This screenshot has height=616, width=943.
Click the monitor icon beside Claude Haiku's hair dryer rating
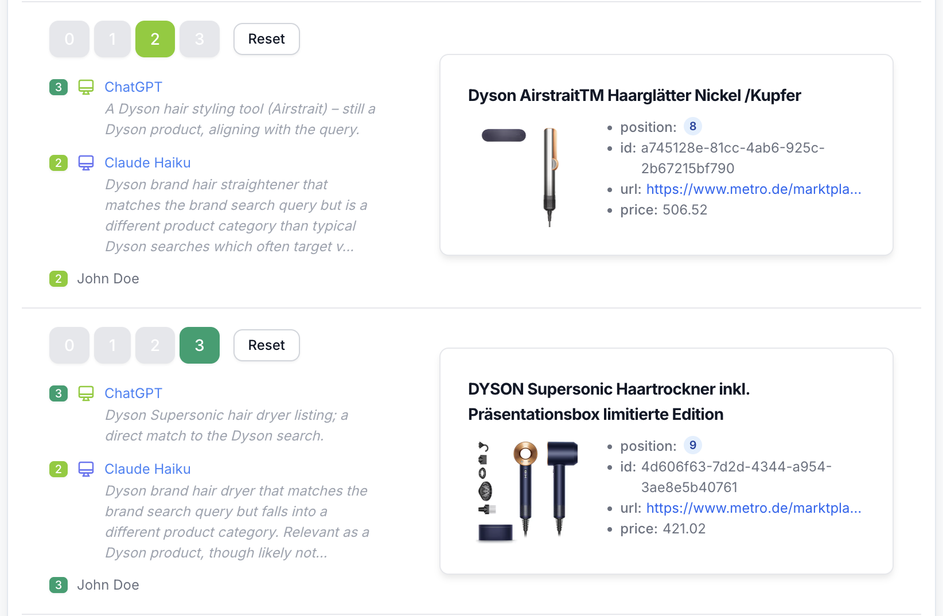point(86,469)
